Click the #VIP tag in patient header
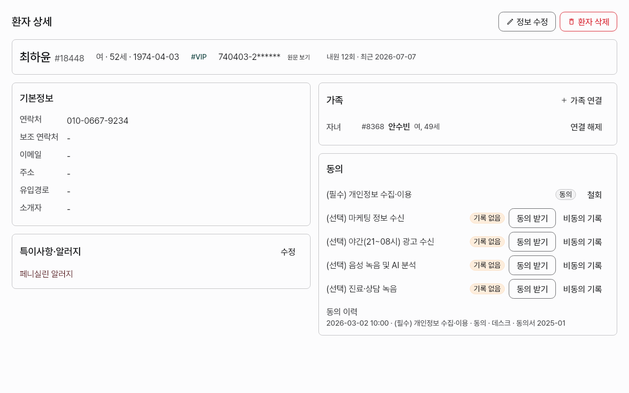Viewport: 629px width, 393px height. pos(199,57)
